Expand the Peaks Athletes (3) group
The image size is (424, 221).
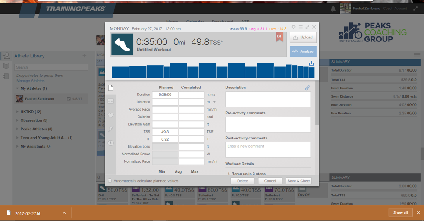tap(17, 129)
